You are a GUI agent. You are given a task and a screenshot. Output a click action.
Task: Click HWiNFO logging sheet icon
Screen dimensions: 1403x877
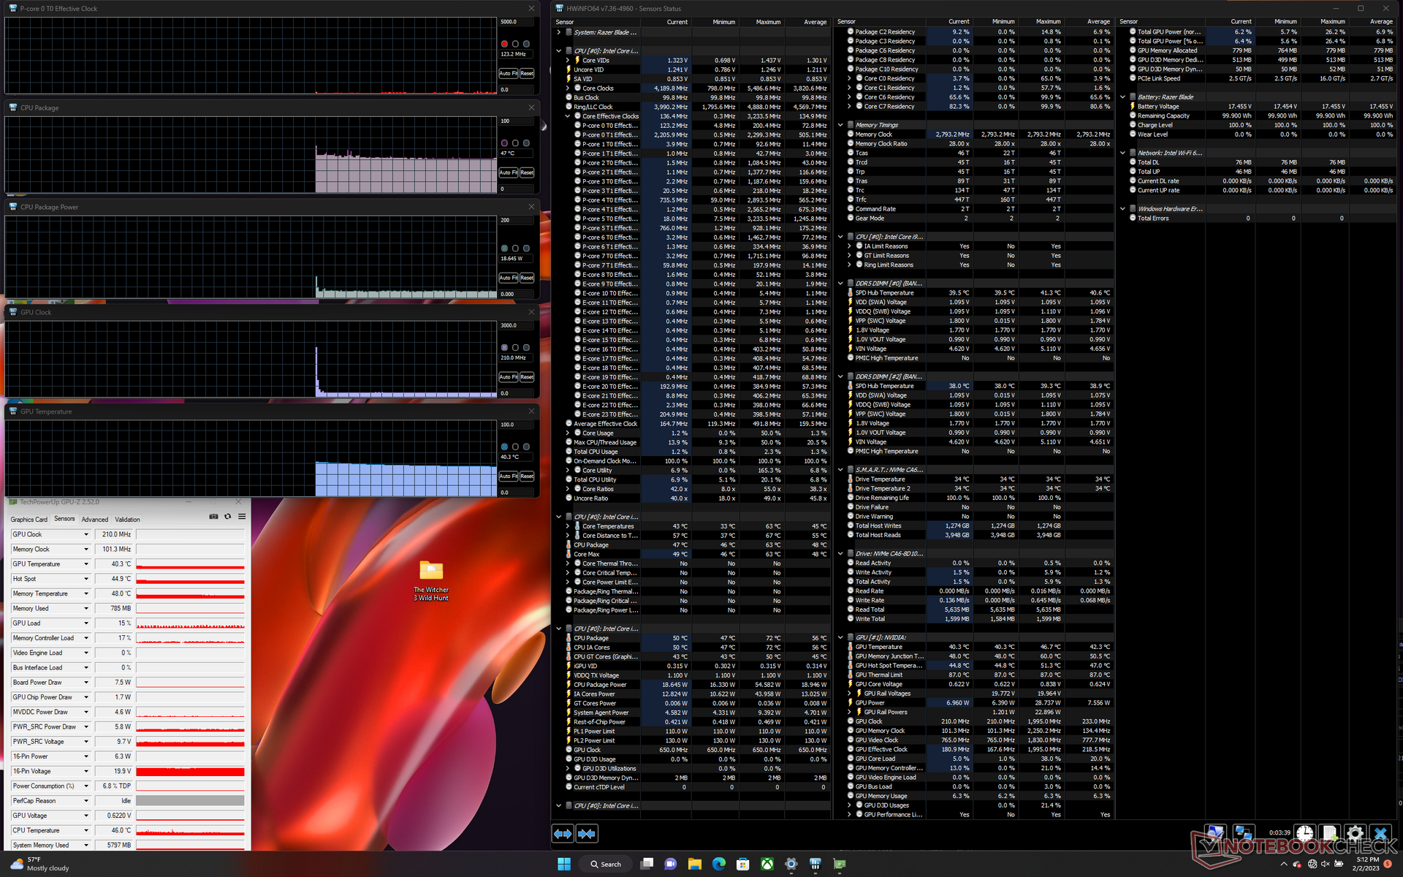click(1330, 833)
